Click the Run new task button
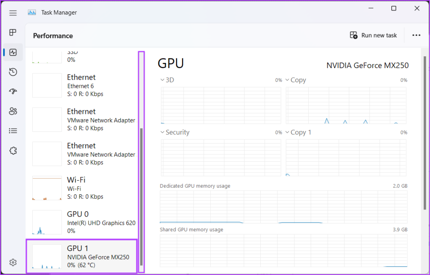This screenshot has width=430, height=275. click(x=373, y=35)
